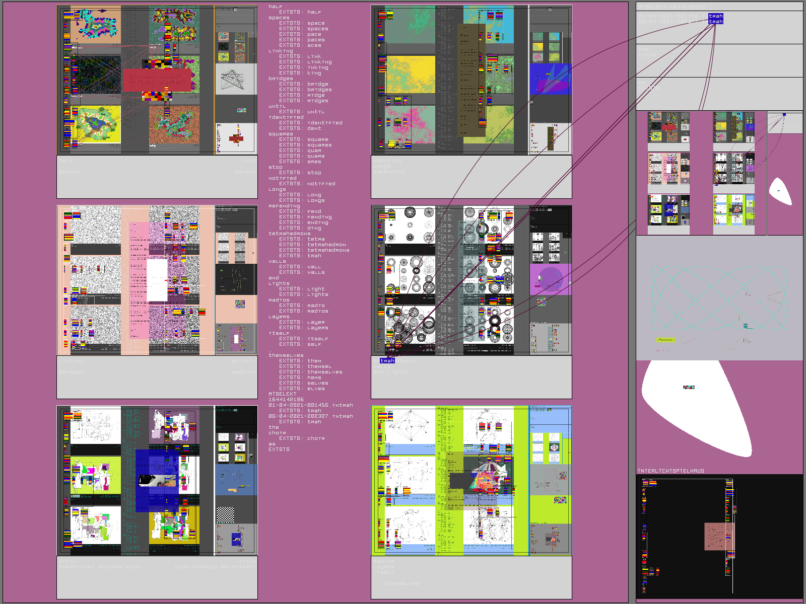Click the dark blue square overlay in bottom-left panel
This screenshot has width=806, height=604.
point(157,481)
